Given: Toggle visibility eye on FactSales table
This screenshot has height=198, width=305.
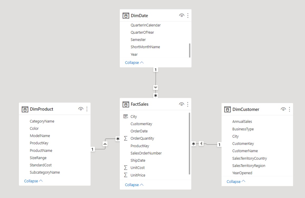Looking at the screenshot, I should point(181,104).
